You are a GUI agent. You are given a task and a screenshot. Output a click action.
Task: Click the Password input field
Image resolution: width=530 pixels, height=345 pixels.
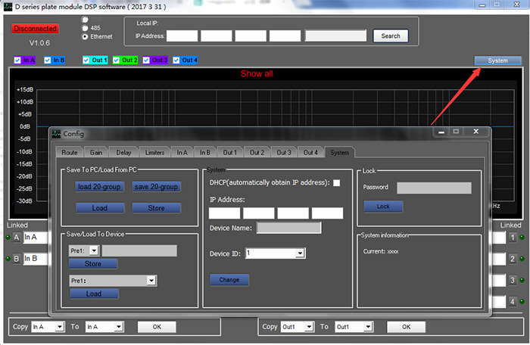pos(434,188)
